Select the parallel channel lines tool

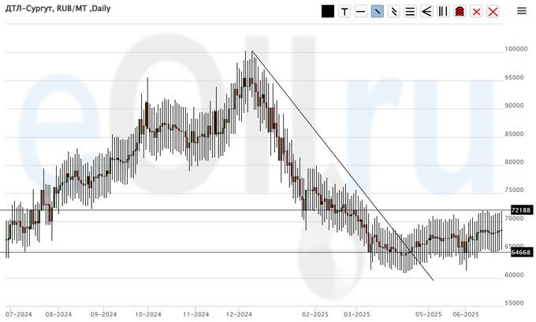394,11
